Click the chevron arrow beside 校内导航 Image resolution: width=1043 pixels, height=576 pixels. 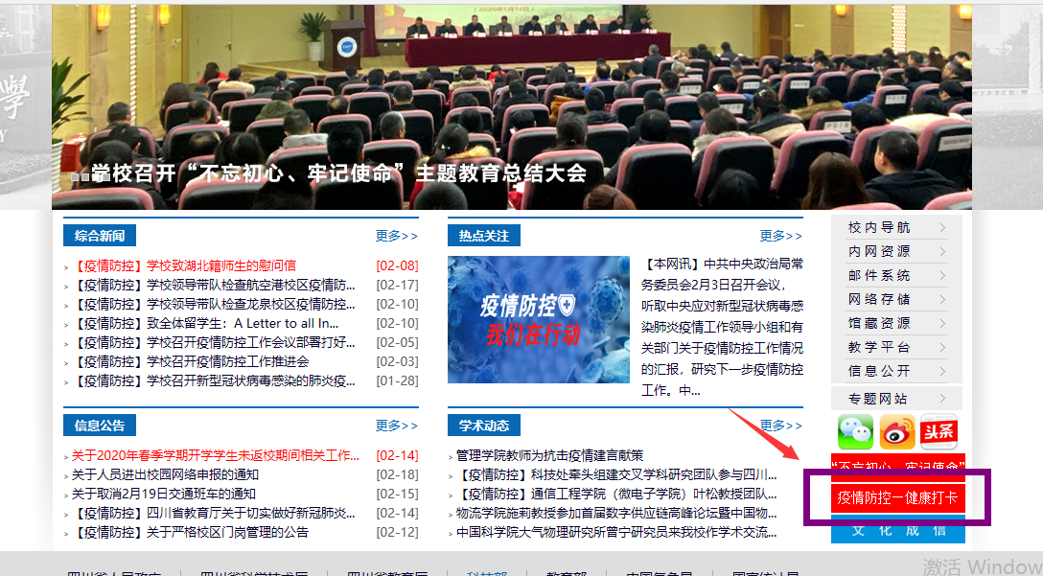(942, 227)
